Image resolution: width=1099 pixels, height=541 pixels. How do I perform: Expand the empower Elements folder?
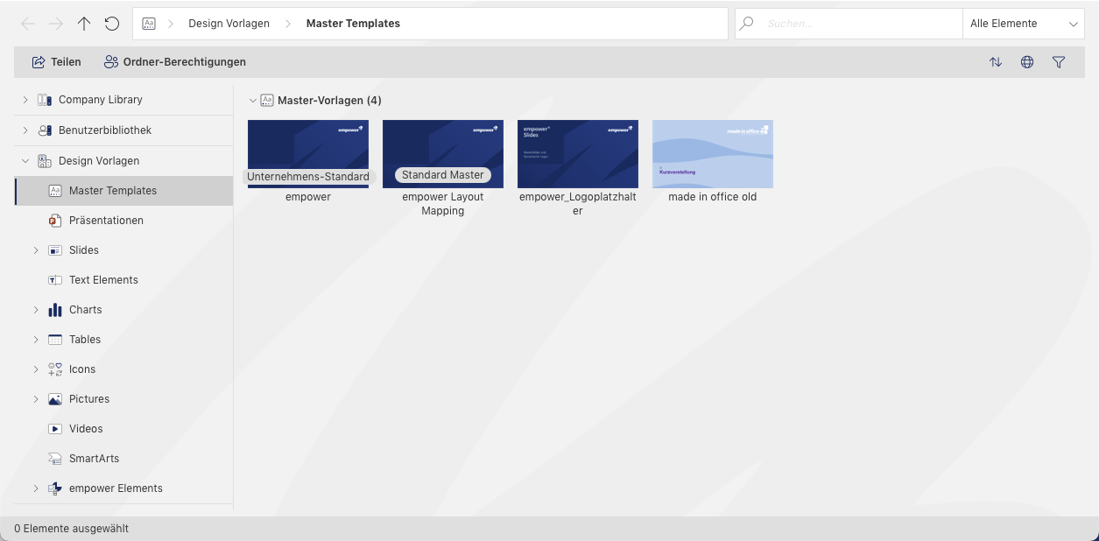[x=36, y=488]
